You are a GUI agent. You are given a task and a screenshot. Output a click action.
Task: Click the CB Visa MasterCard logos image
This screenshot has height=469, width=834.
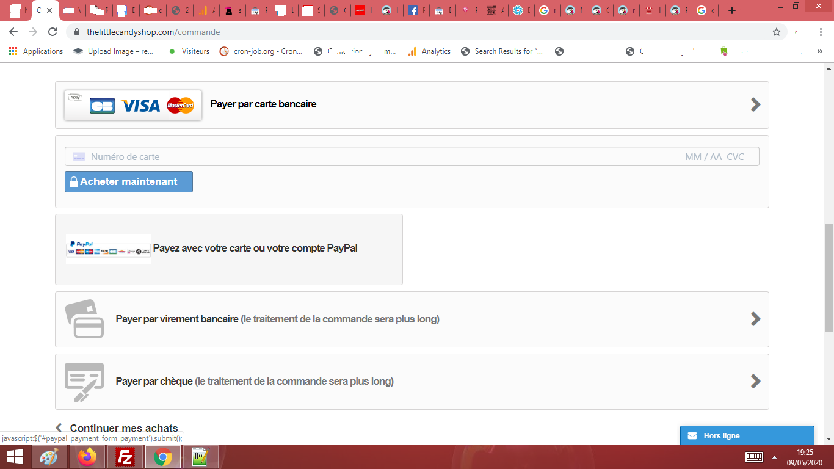[133, 105]
